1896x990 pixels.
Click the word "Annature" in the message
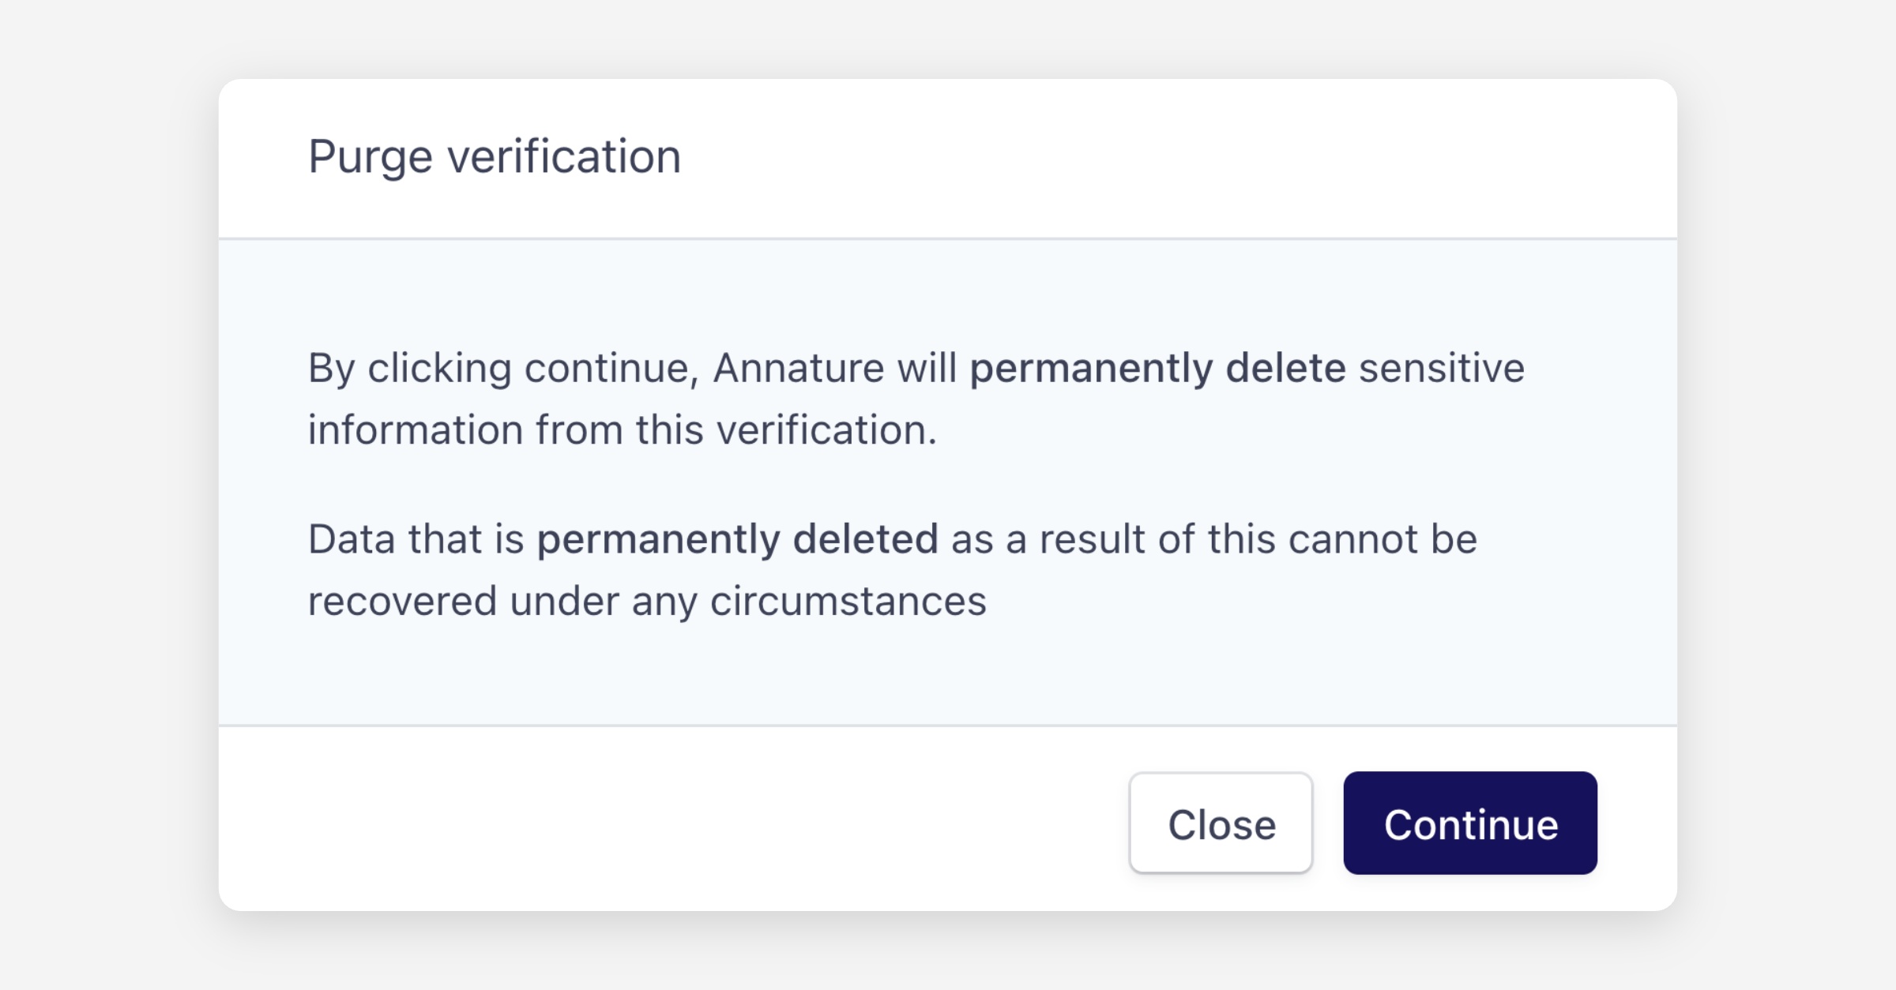(x=798, y=369)
